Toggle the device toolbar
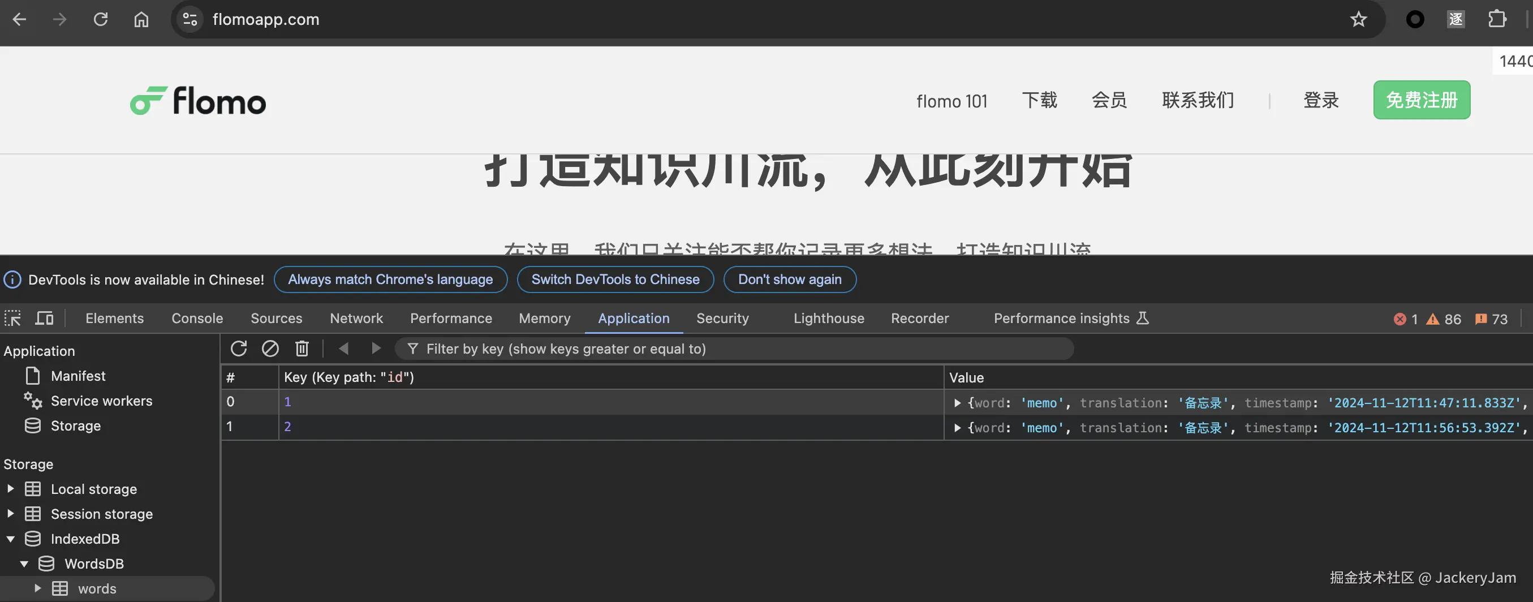 coord(44,319)
